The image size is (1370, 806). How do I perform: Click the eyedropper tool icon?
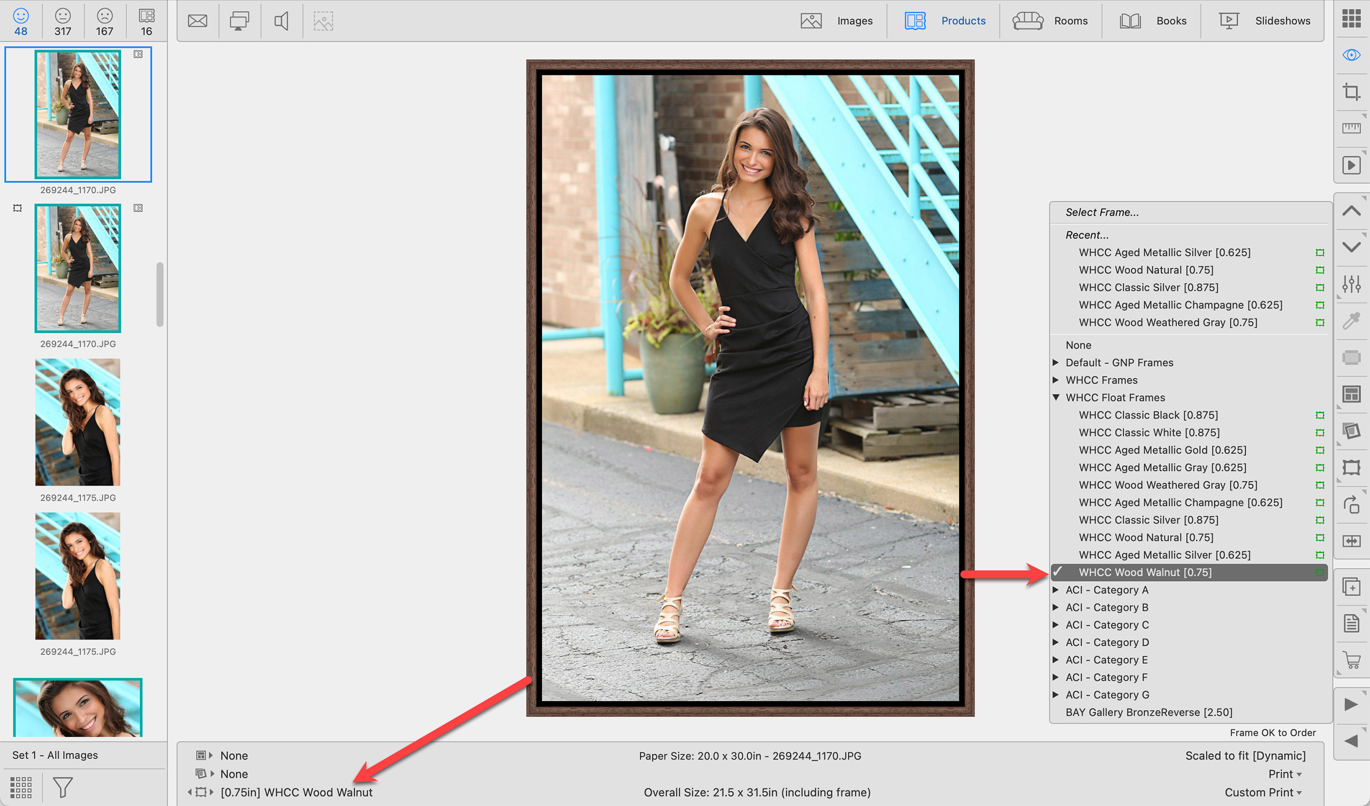(x=1351, y=321)
